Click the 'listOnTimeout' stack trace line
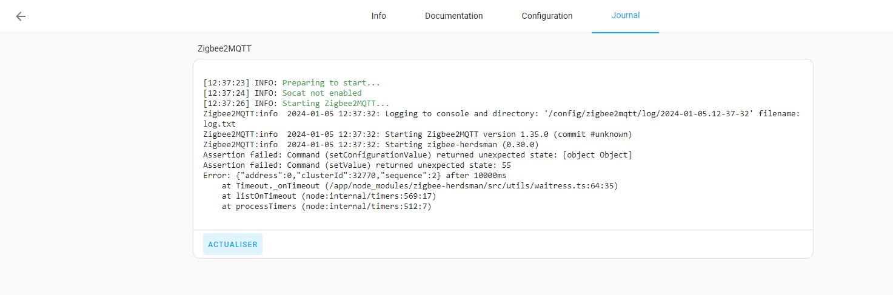Screen dimensions: 893x295 coord(329,196)
